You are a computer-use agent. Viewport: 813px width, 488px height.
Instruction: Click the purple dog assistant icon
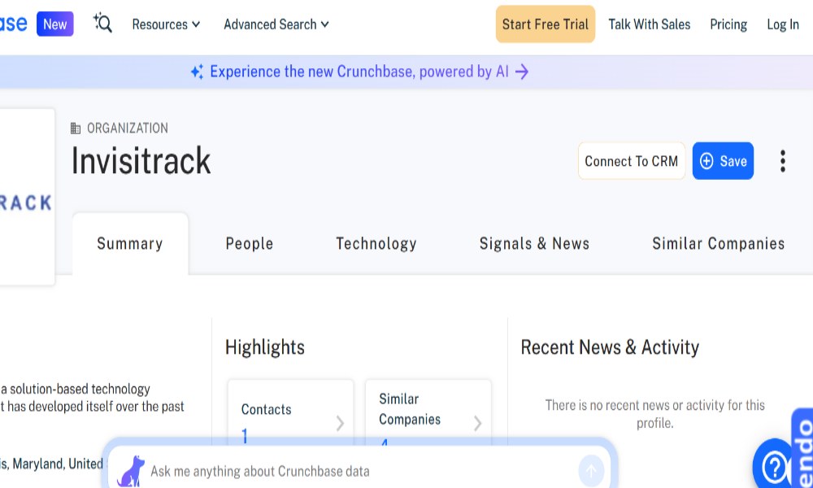click(131, 471)
